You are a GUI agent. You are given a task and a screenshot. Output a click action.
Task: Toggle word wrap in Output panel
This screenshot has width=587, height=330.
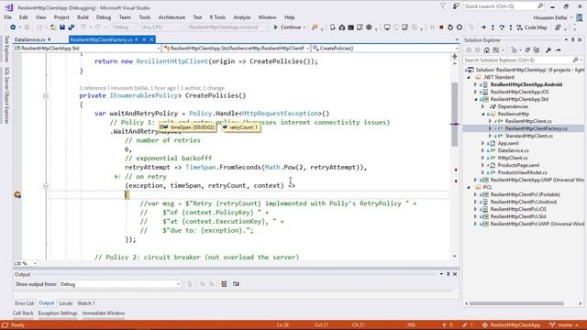236,284
